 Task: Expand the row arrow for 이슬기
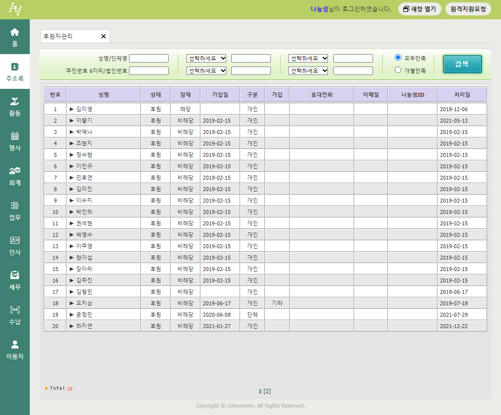tap(71, 121)
